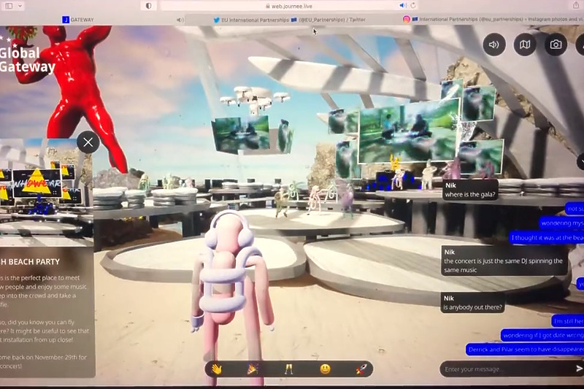This screenshot has height=389, width=584.
Task: Send the smiley face emote
Action: click(325, 369)
